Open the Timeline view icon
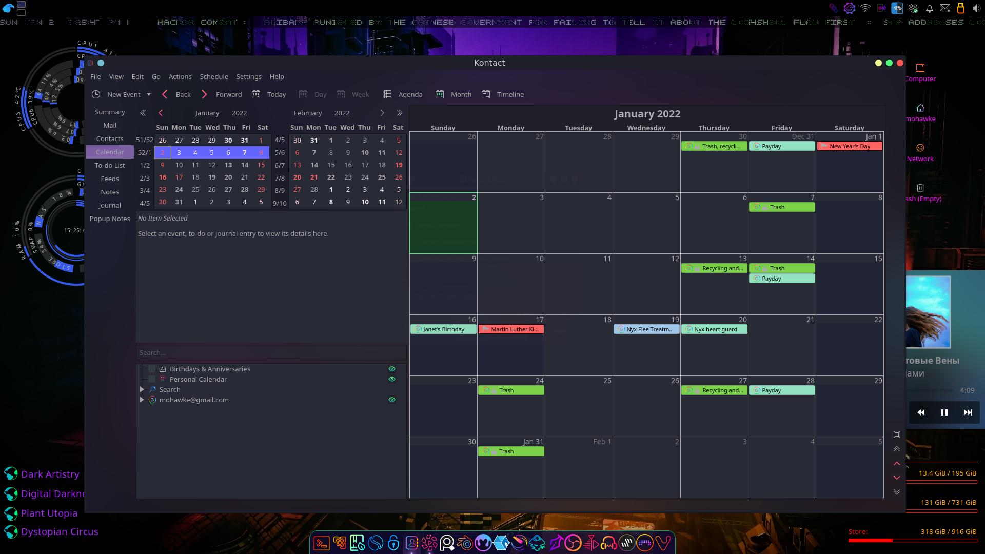 486,94
